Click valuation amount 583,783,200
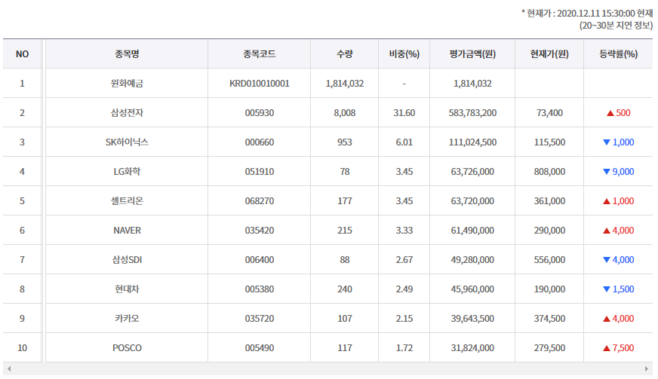This screenshot has width=658, height=379. pos(472,113)
